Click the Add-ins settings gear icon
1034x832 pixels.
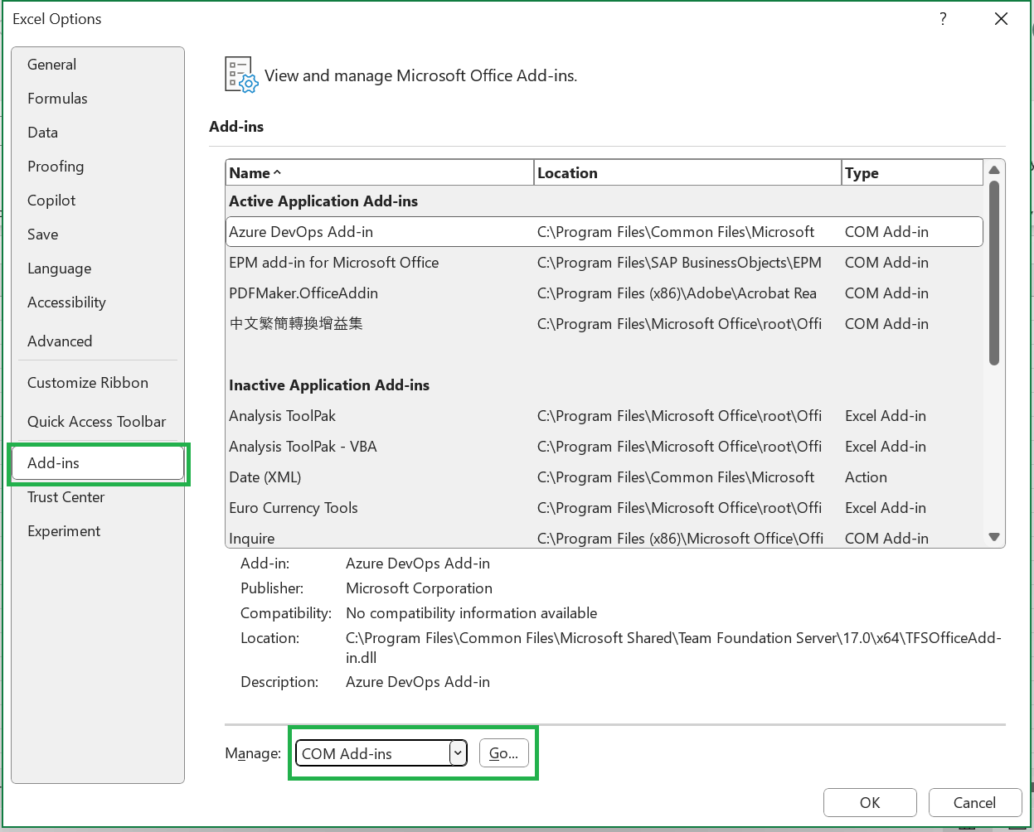[x=241, y=75]
